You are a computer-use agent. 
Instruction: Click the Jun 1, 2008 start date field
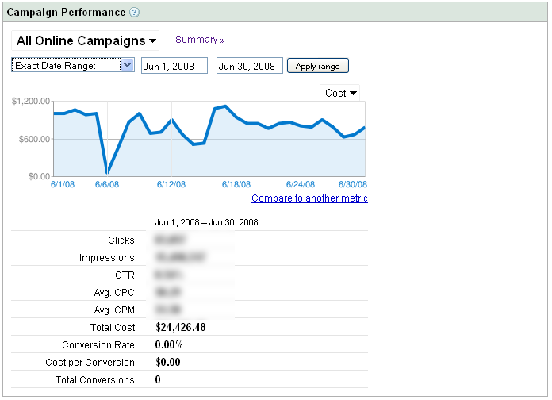(174, 66)
